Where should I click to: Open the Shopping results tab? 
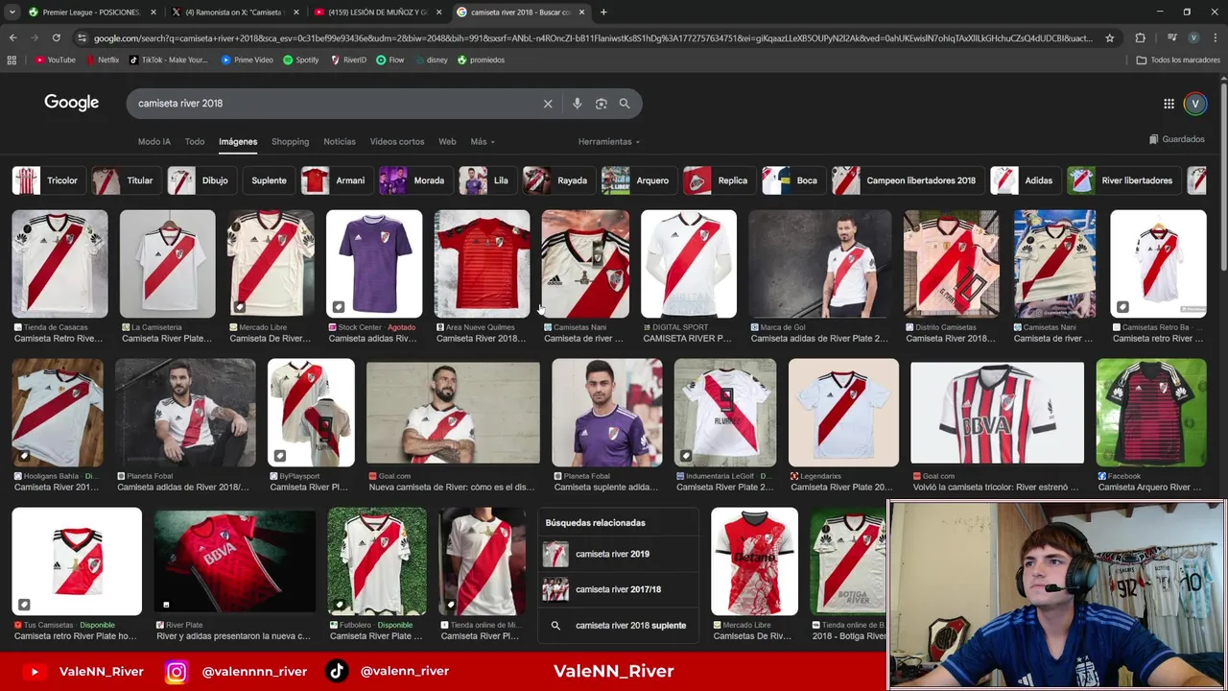point(290,141)
